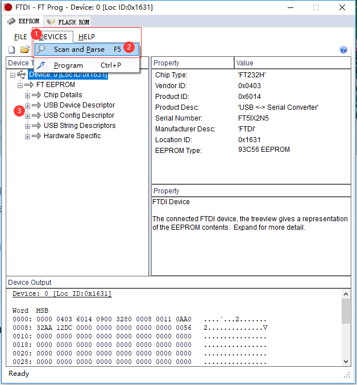This screenshot has width=357, height=385.
Task: Expand the Hardware Specific node
Action: tap(27, 136)
